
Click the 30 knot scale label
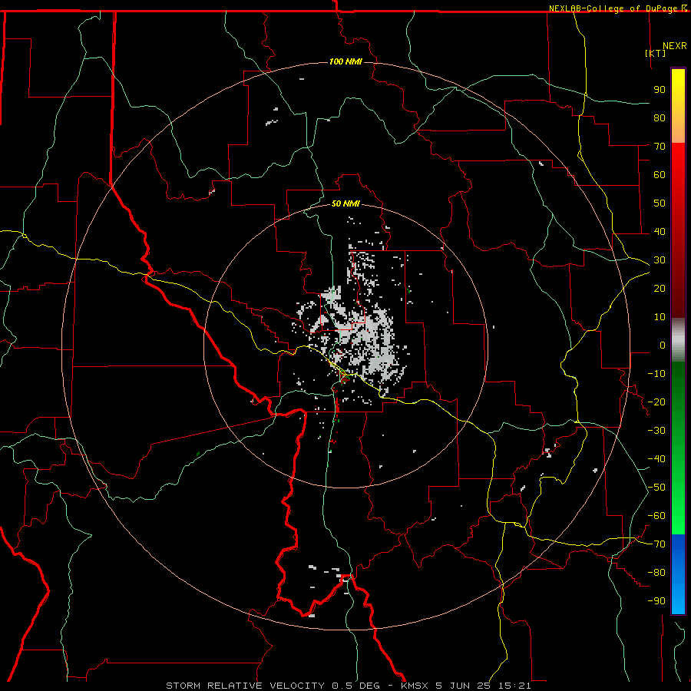click(660, 260)
